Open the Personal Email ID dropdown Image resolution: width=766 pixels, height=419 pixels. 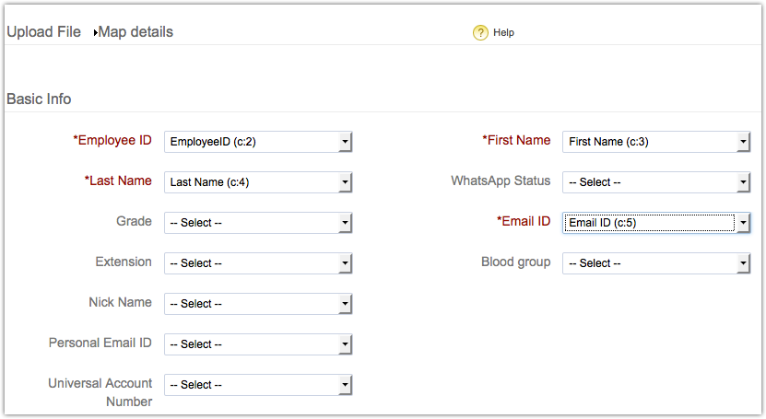point(258,344)
